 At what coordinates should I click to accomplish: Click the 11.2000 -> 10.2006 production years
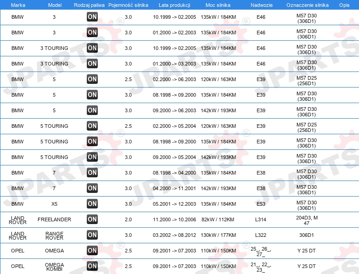(x=174, y=219)
